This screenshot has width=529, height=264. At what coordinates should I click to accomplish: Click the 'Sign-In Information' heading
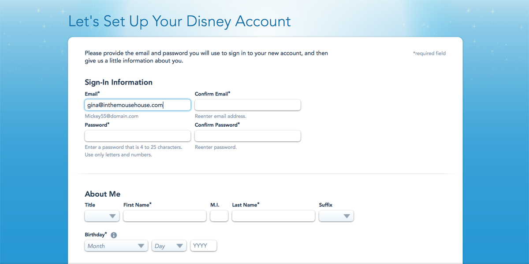(119, 82)
